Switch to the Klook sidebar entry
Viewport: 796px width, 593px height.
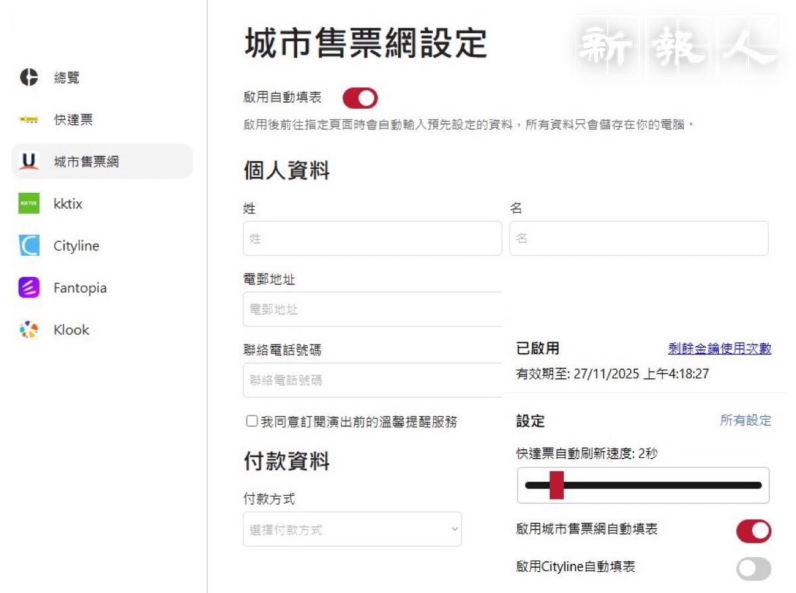tap(71, 330)
